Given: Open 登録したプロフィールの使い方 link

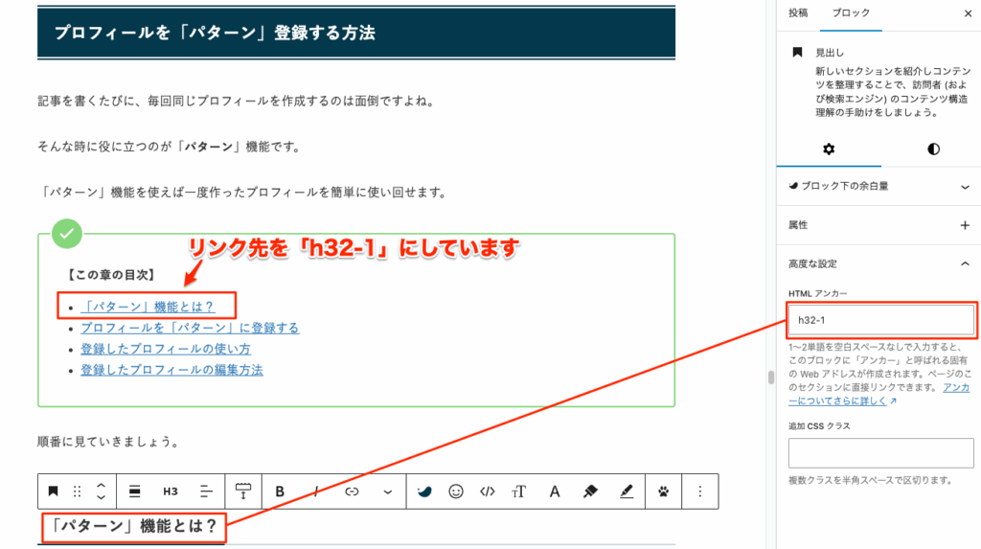Looking at the screenshot, I should (x=166, y=350).
